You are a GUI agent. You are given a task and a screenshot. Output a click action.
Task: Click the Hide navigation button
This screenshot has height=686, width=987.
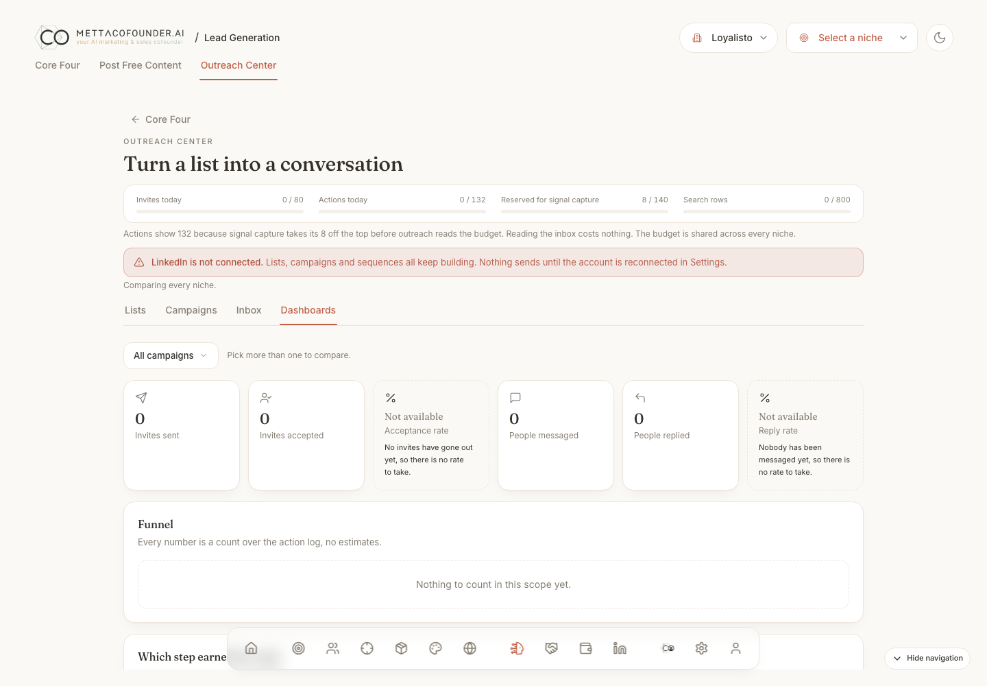pos(927,658)
